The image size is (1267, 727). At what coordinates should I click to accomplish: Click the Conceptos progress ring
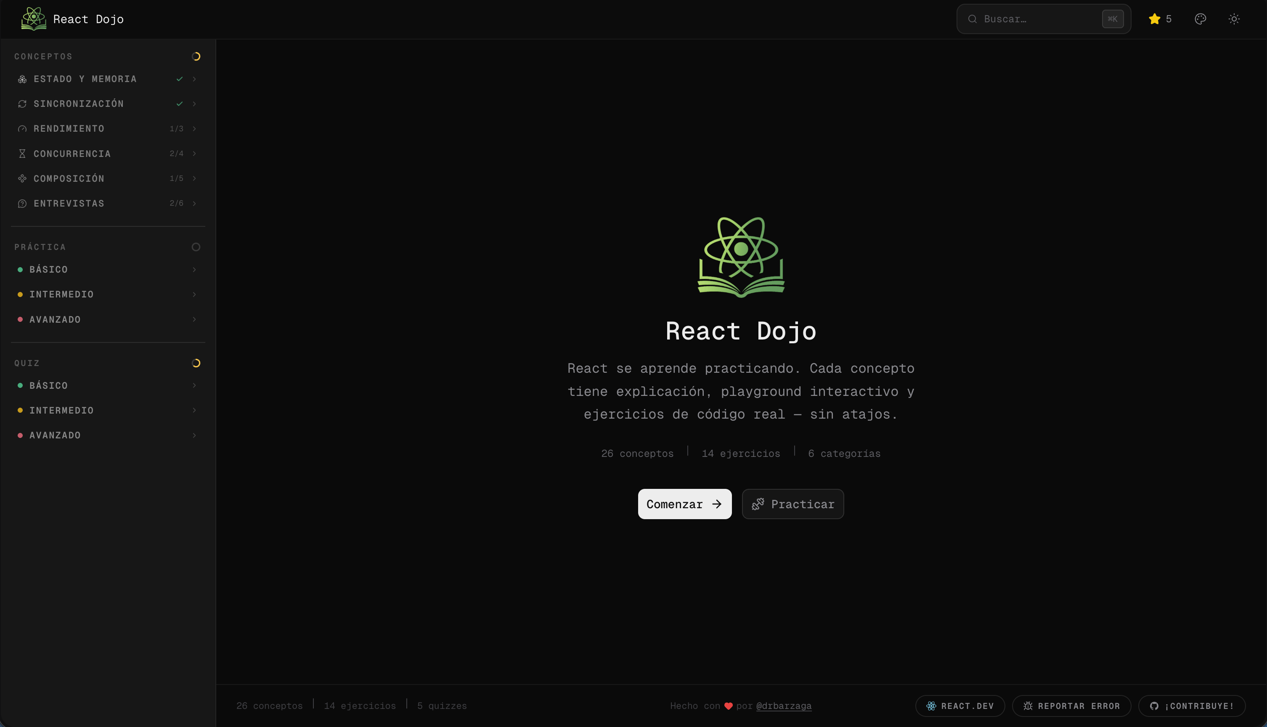coord(196,56)
